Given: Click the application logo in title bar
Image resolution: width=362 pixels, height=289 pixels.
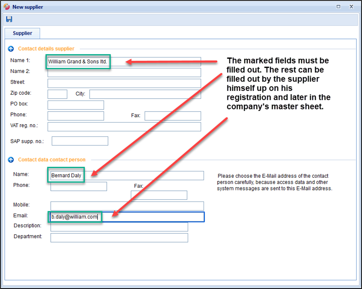Looking at the screenshot, I should pos(6,7).
